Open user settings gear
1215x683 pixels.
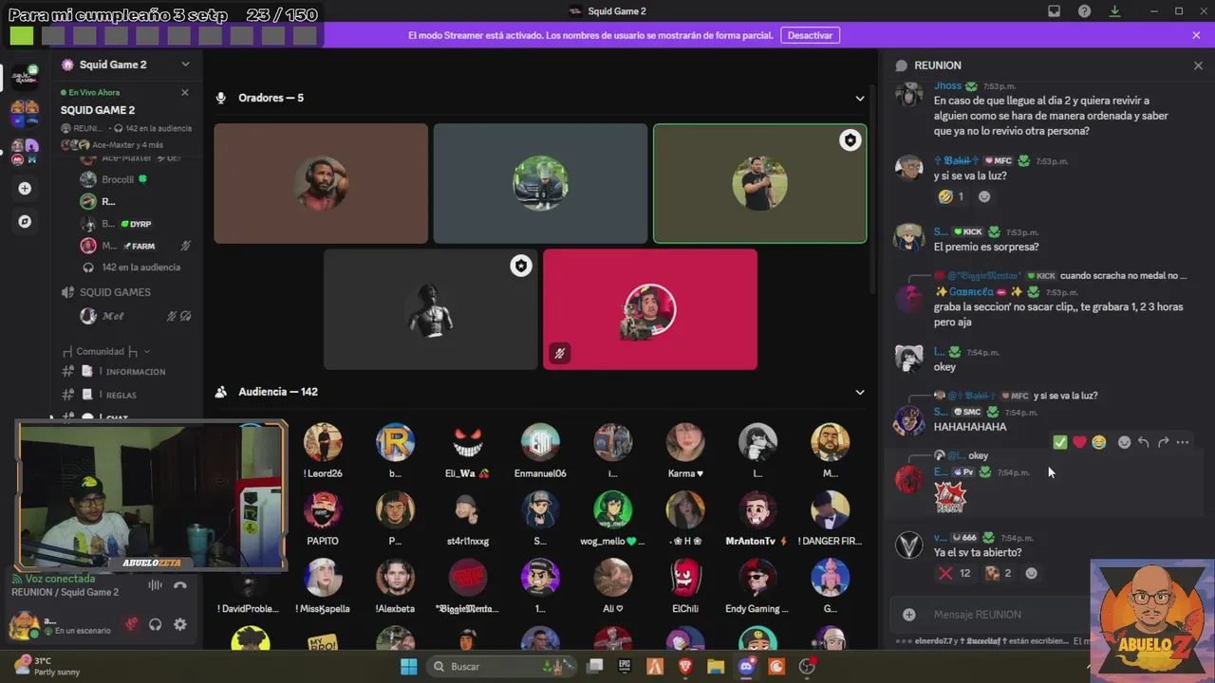pos(179,624)
